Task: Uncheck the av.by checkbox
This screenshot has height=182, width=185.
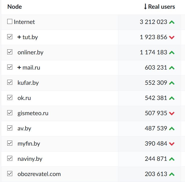Action: coord(10,128)
